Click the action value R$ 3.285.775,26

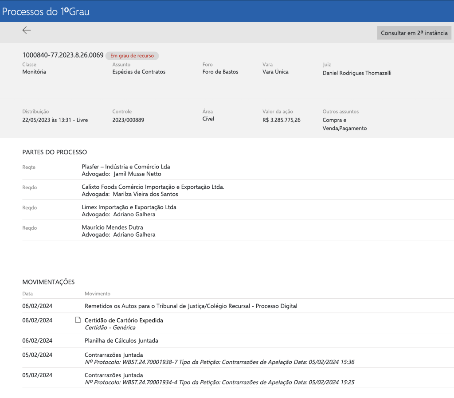(x=282, y=120)
